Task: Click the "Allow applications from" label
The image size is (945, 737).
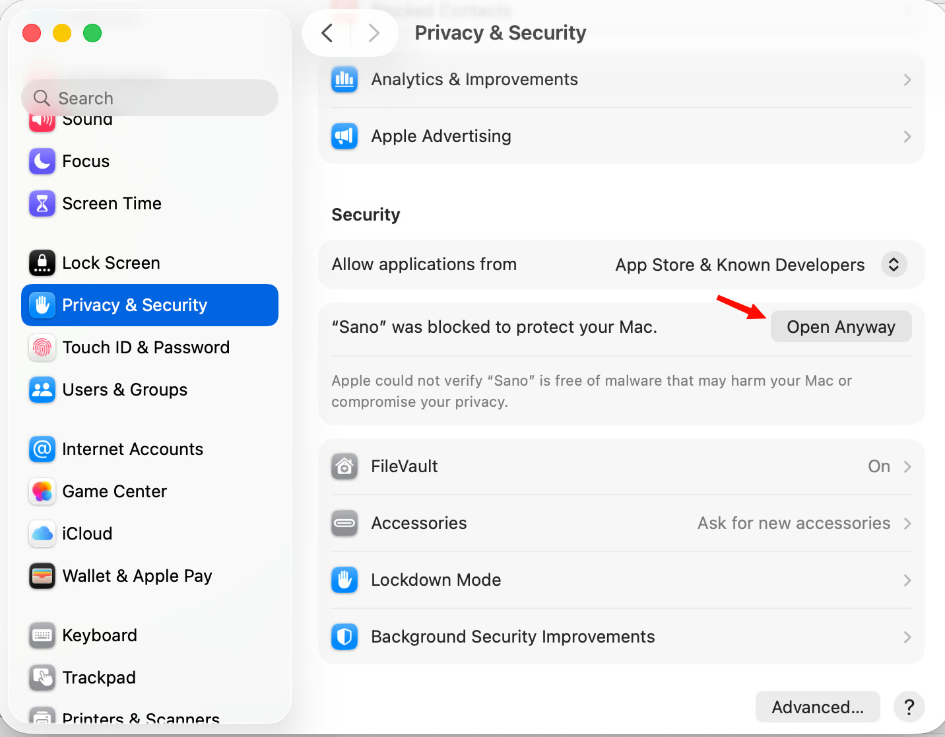Action: (424, 264)
